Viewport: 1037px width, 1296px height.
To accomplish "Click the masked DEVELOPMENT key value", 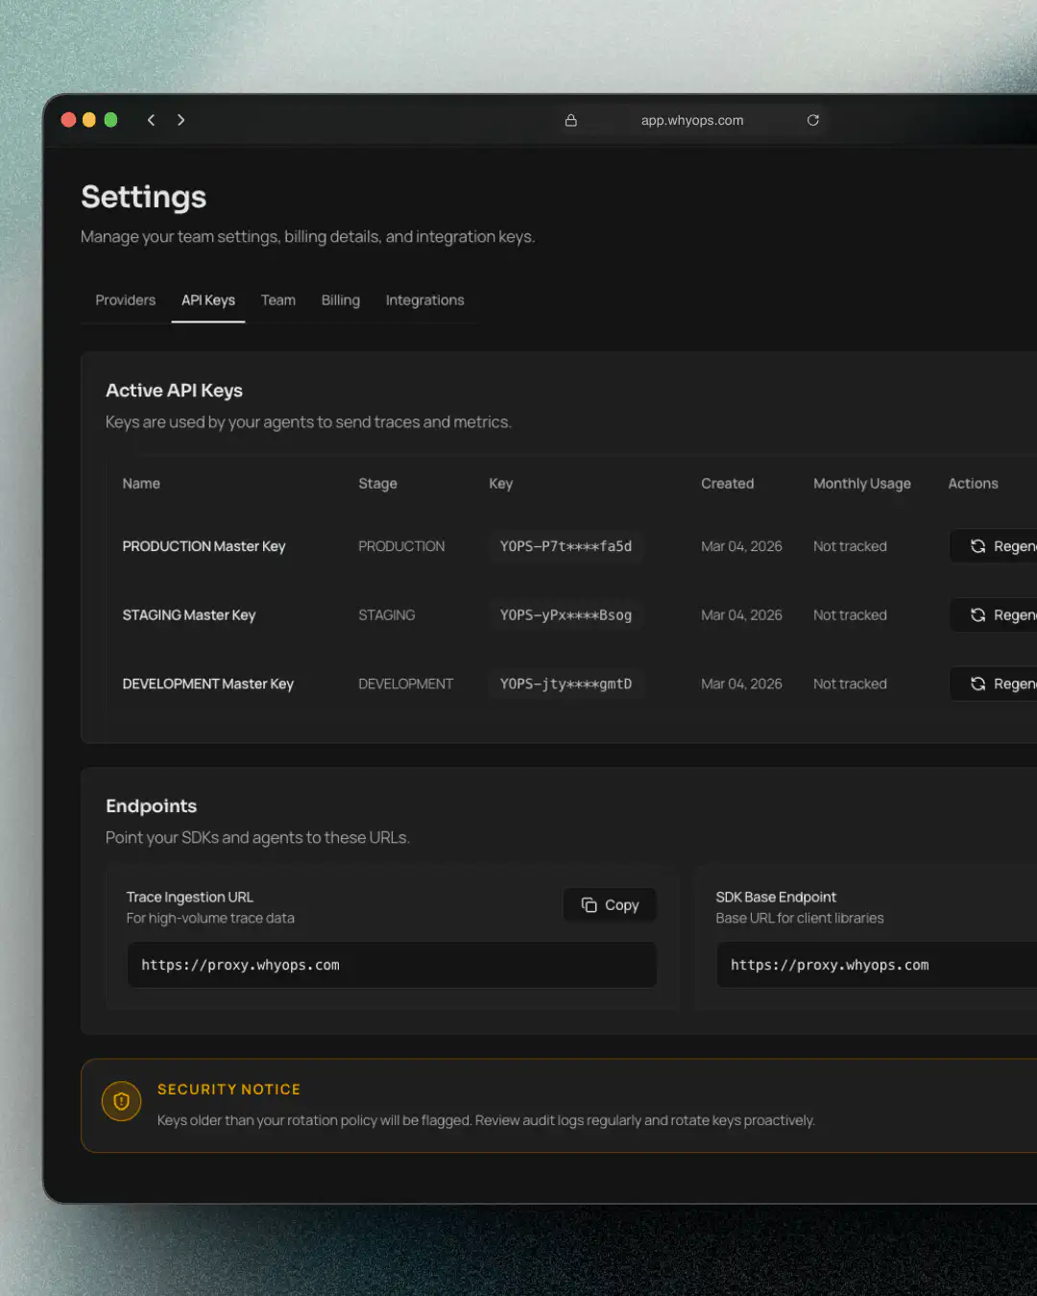I will pos(566,684).
